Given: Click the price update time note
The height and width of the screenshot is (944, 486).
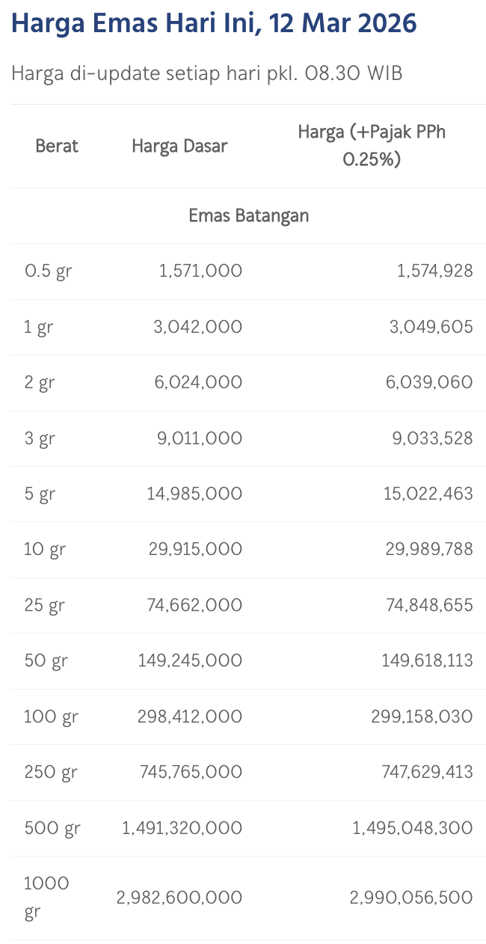Looking at the screenshot, I should [x=207, y=74].
